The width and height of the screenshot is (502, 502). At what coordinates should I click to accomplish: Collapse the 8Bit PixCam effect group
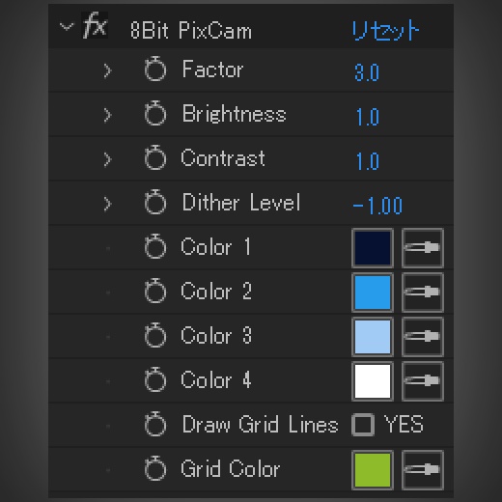[x=67, y=27]
